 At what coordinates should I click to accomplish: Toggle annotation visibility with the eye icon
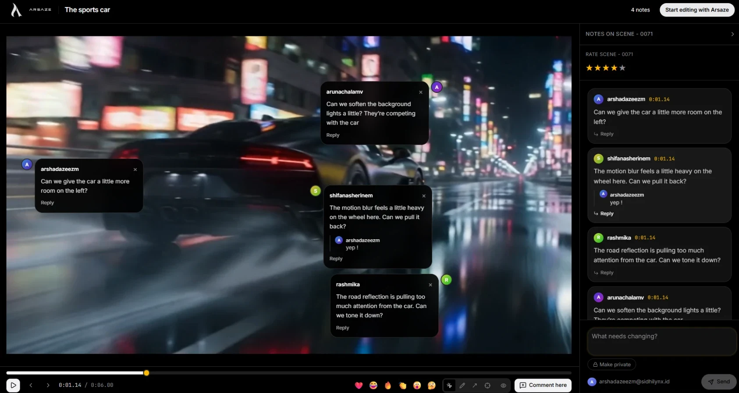coord(503,386)
